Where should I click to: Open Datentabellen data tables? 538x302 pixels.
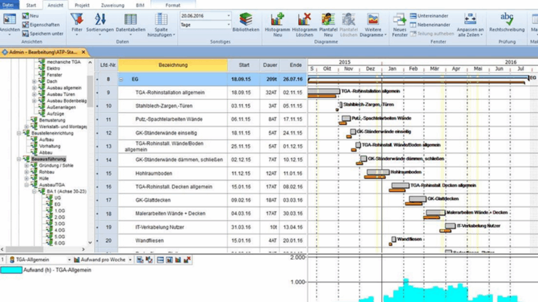click(130, 23)
